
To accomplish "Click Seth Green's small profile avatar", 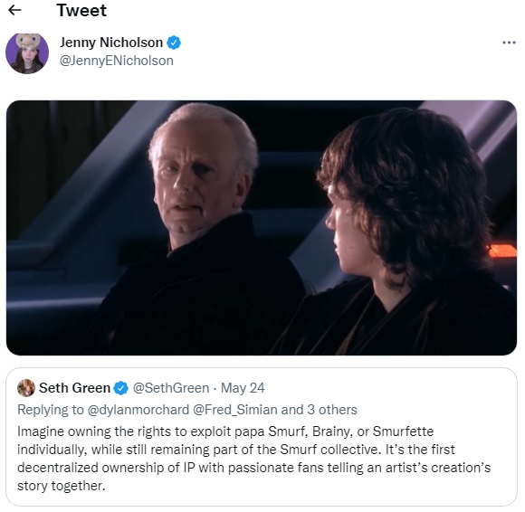I will (x=26, y=388).
